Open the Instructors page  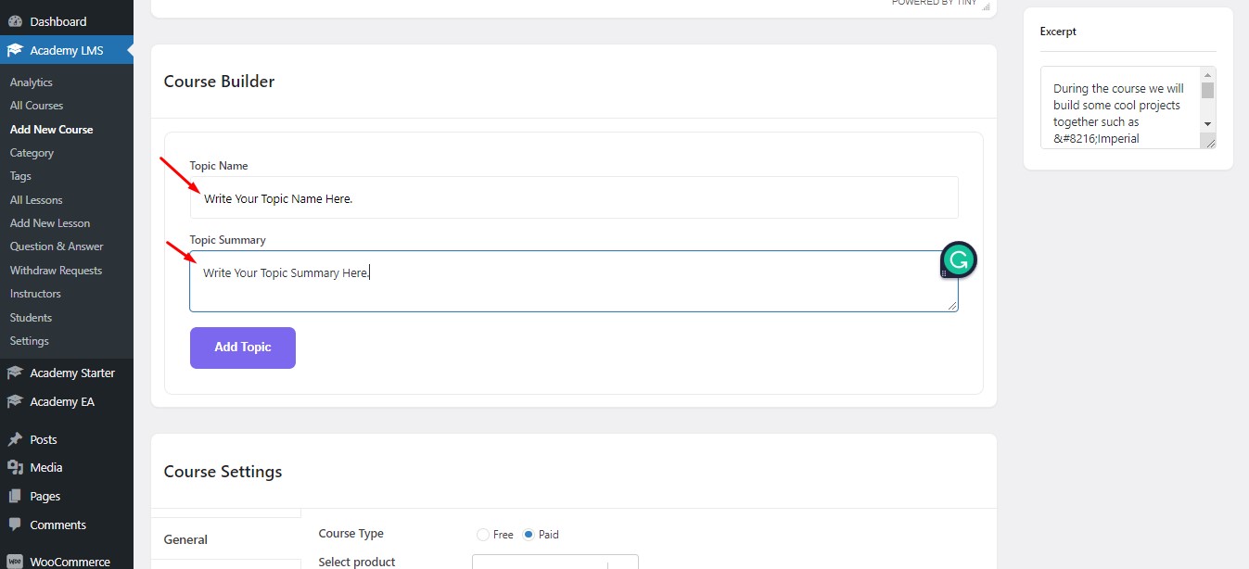35,294
